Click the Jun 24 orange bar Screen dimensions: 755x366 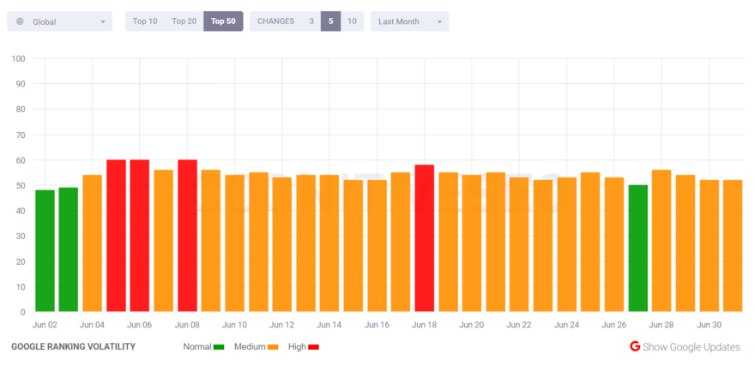pyautogui.click(x=567, y=244)
